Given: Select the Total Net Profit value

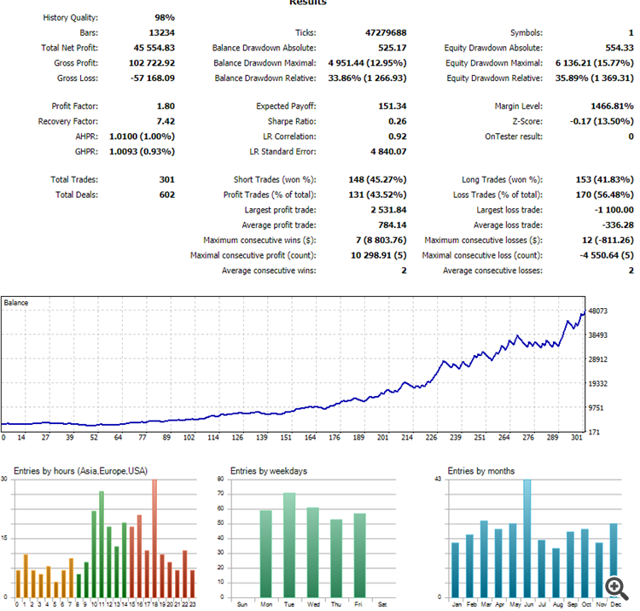Looking at the screenshot, I should [154, 48].
